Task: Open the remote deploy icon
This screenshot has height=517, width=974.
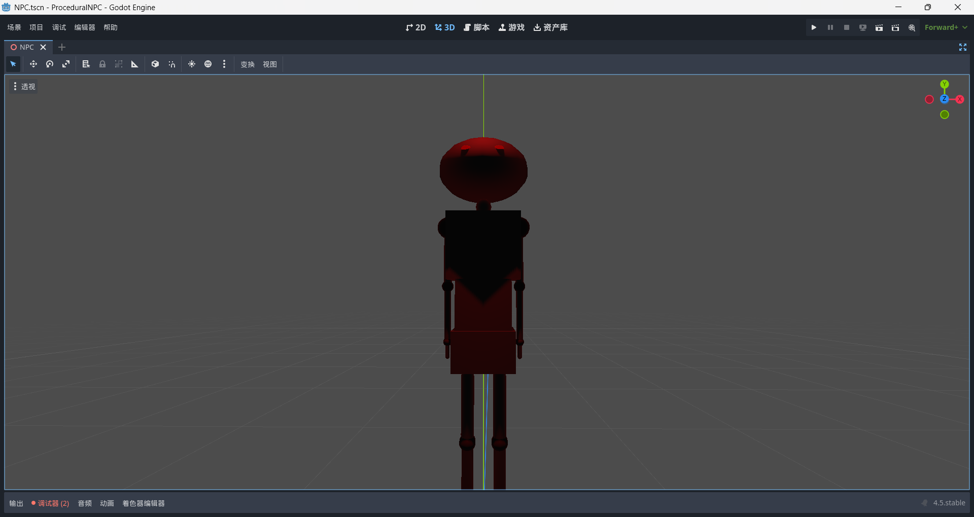Action: point(863,27)
